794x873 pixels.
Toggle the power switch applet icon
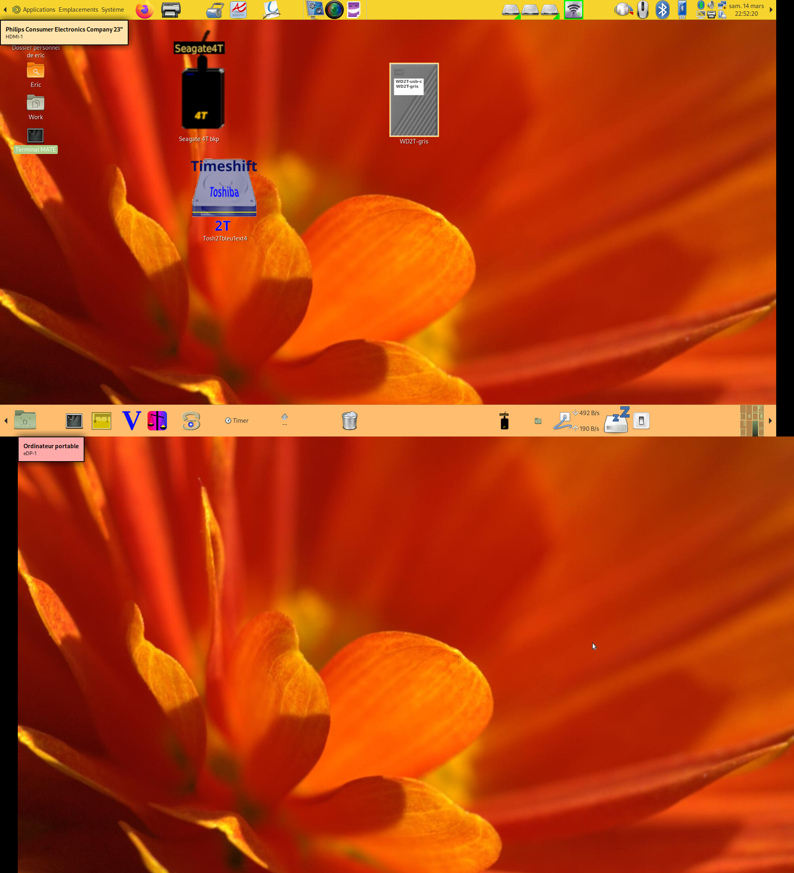pyautogui.click(x=641, y=420)
